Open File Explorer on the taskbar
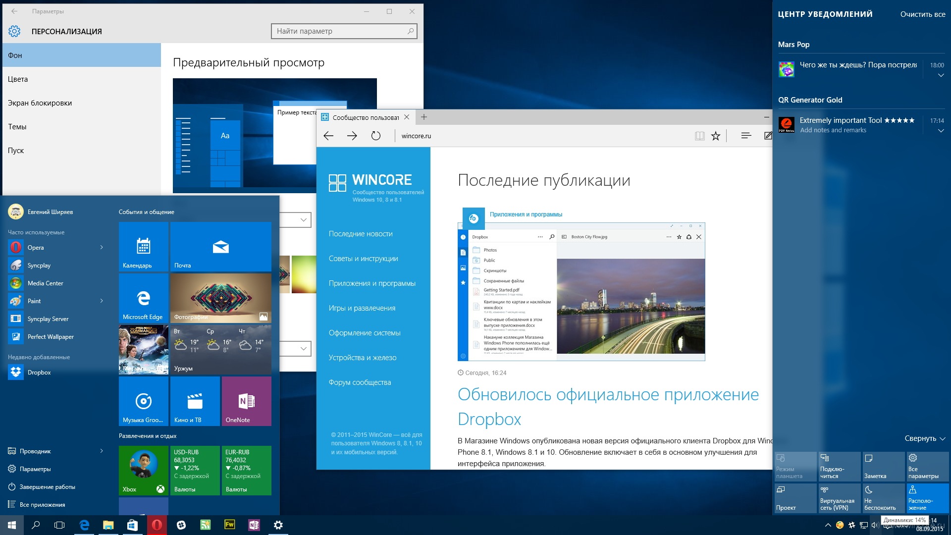 [x=108, y=525]
